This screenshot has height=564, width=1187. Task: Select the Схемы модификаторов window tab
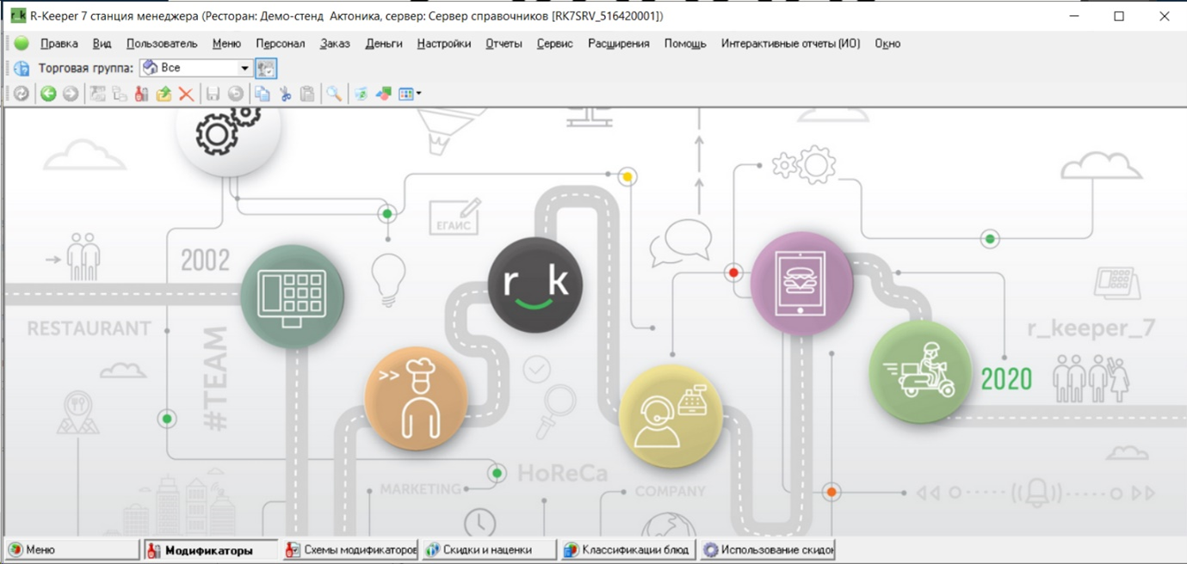point(350,550)
